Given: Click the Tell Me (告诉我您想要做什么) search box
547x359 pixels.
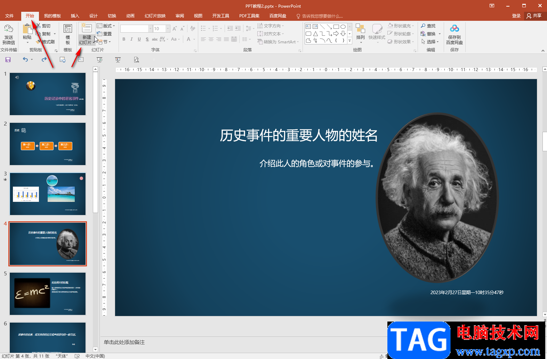Looking at the screenshot, I should point(320,16).
